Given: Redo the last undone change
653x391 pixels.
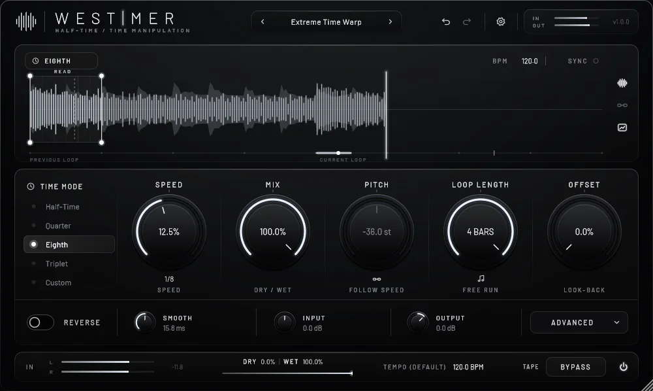Looking at the screenshot, I should click(x=467, y=22).
